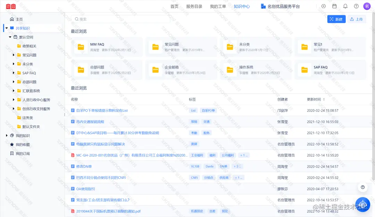Open the settings gear icon in top bar
The height and width of the screenshot is (217, 375).
(x=323, y=6)
